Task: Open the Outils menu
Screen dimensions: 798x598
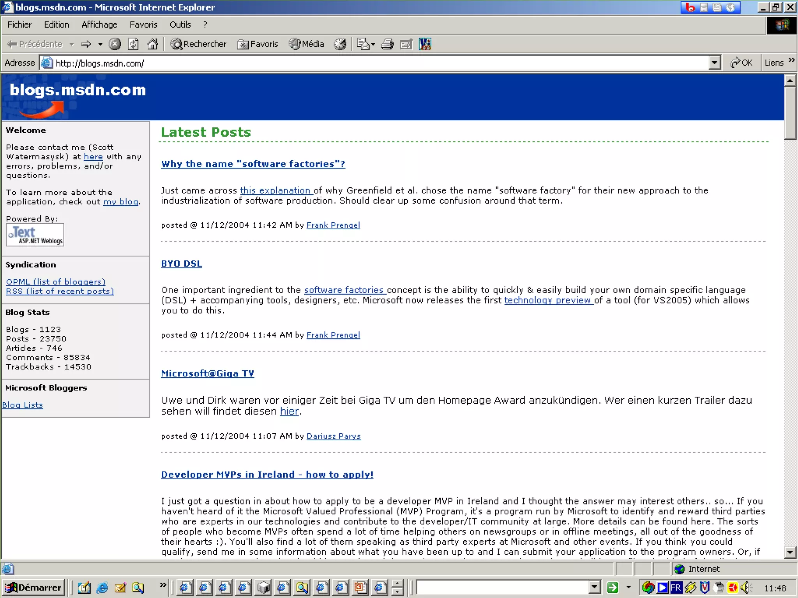Action: 180,25
